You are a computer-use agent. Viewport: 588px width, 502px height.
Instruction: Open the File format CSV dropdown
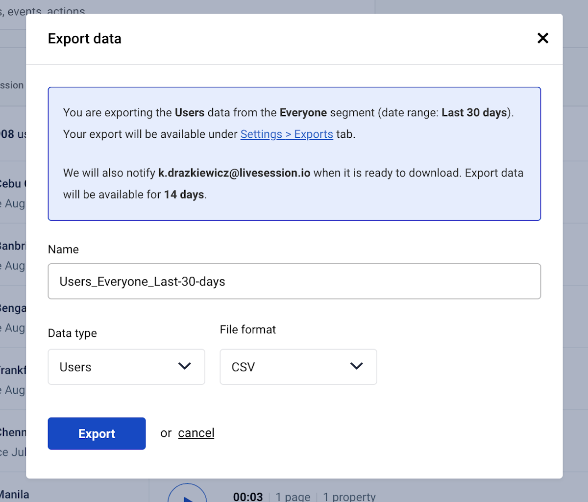coord(298,367)
